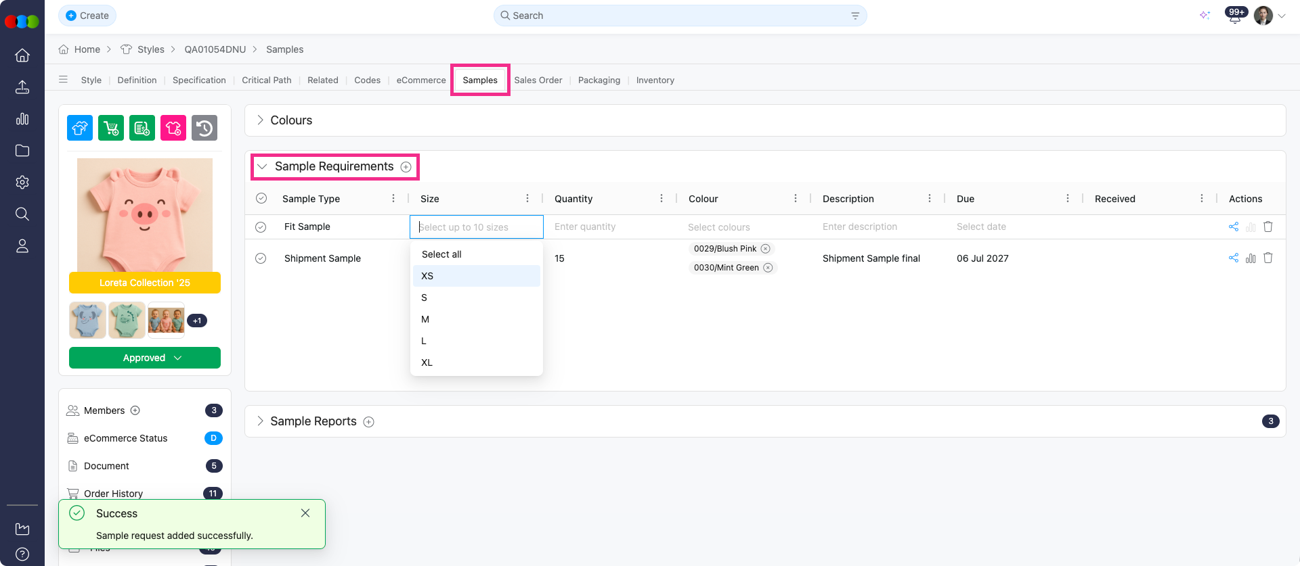Viewport: 1300px width, 566px height.
Task: Switch to the Critical Path tab
Action: click(266, 80)
